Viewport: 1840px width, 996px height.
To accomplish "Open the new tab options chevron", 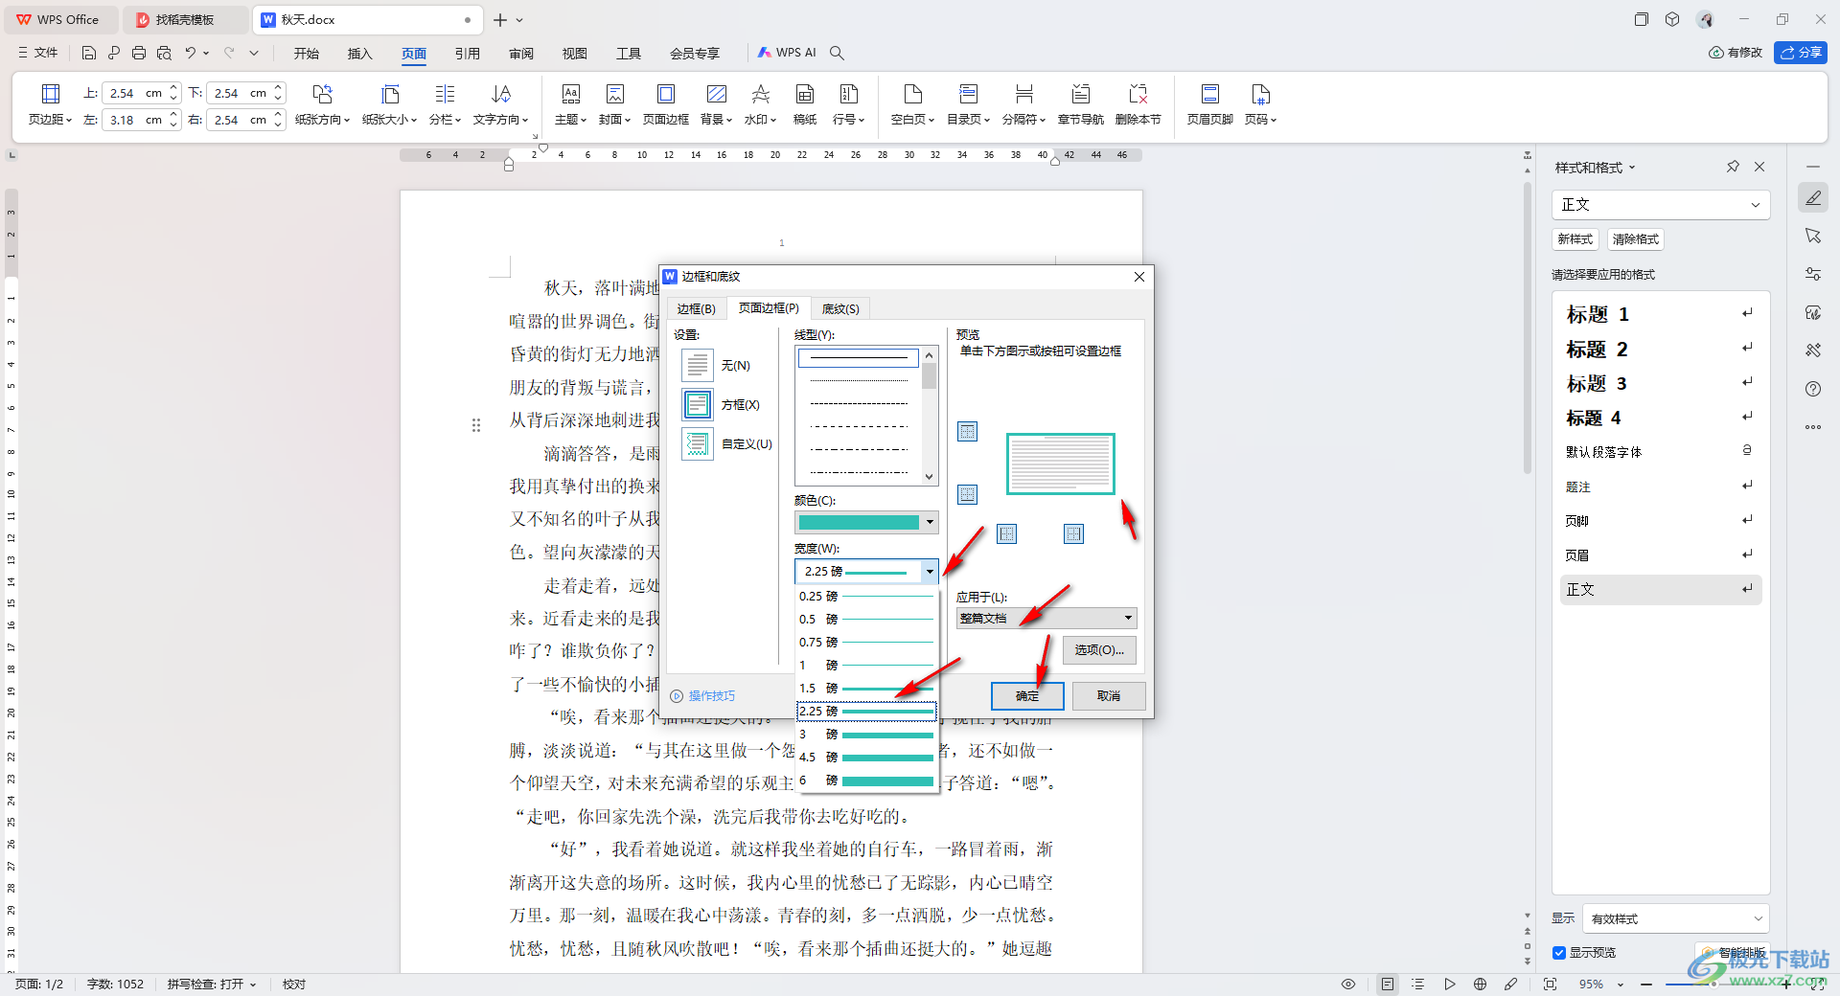I will [519, 20].
